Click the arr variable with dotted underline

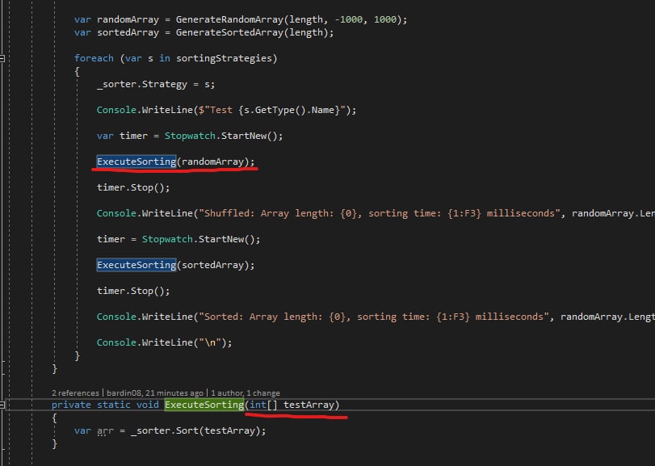pyautogui.click(x=105, y=430)
